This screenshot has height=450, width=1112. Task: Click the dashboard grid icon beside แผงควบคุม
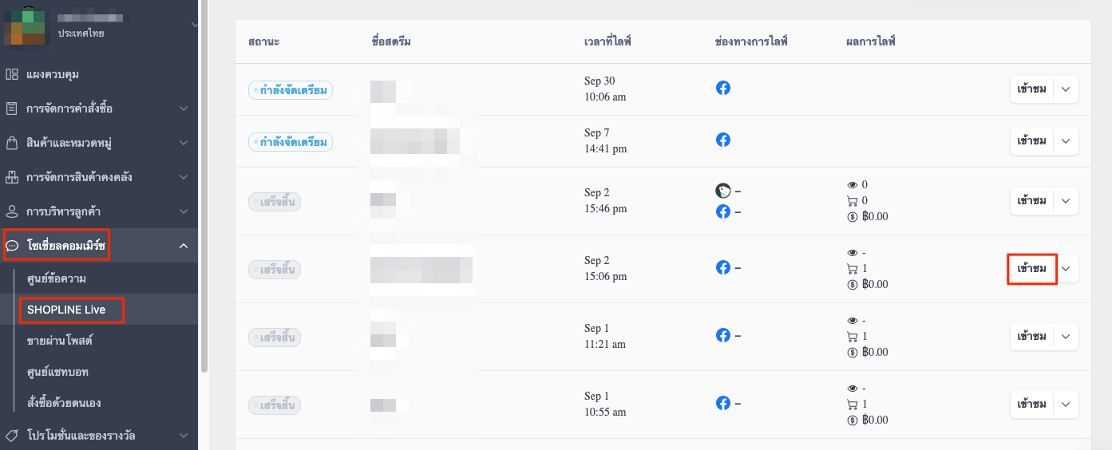point(12,74)
